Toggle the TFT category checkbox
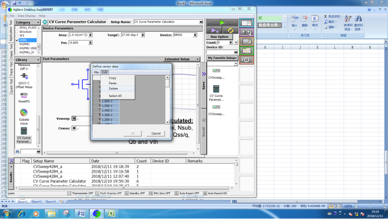Image resolution: width=388 pixels, height=219 pixels. coord(17,36)
